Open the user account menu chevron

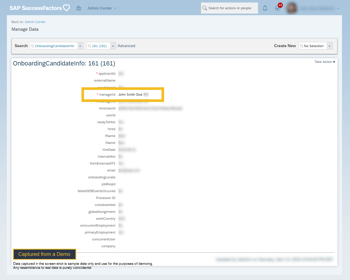pyautogui.click(x=338, y=8)
